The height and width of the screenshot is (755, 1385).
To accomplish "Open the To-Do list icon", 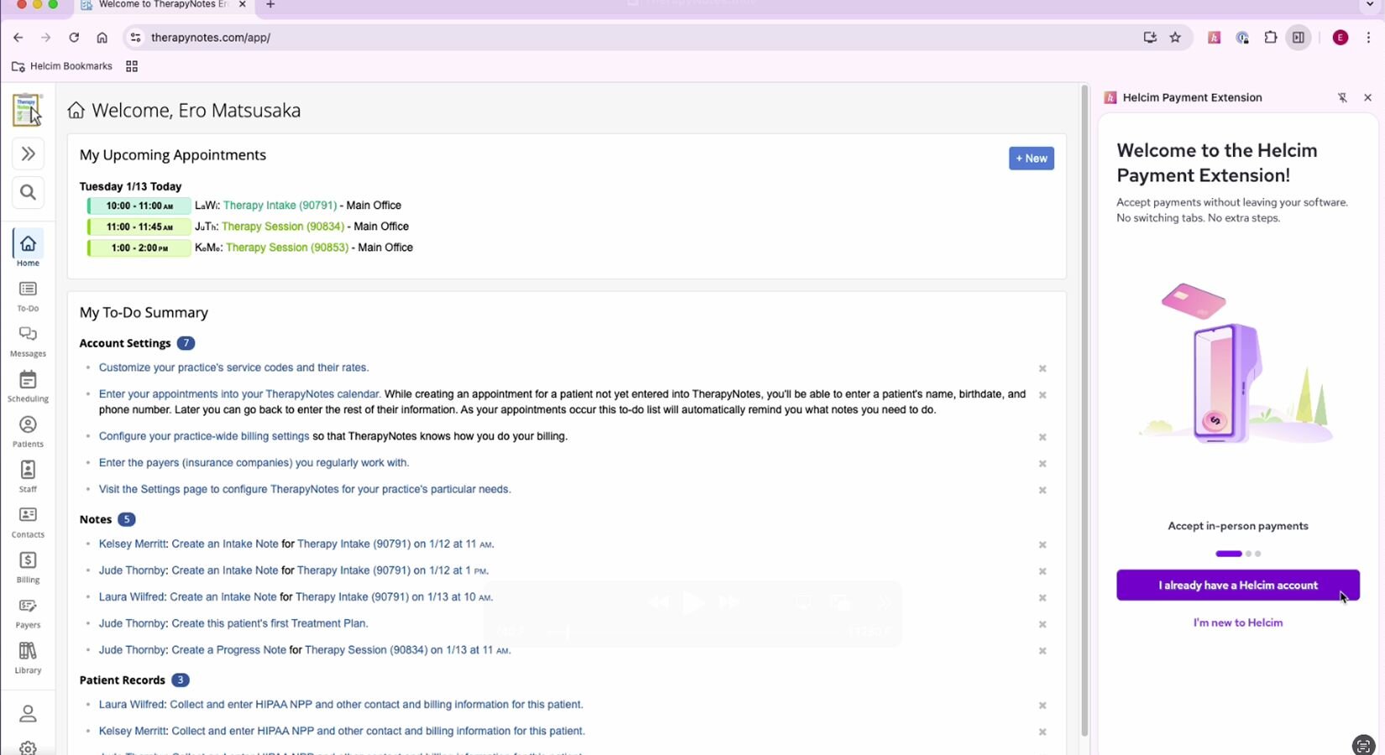I will pyautogui.click(x=28, y=295).
